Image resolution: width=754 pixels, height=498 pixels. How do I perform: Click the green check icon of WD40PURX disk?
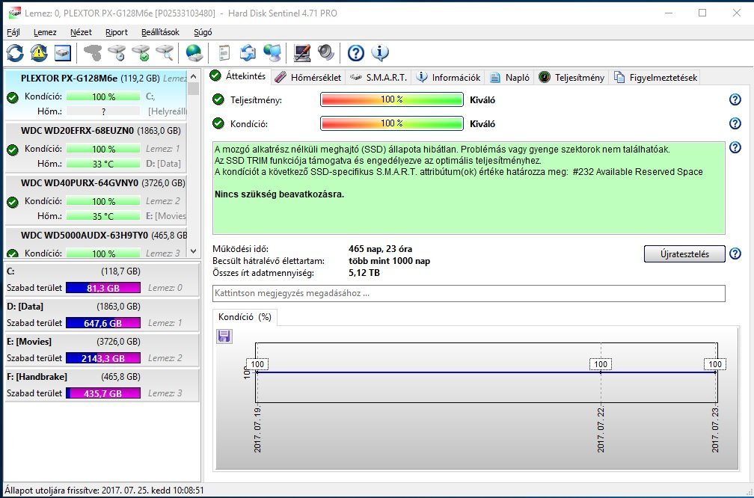(x=13, y=203)
